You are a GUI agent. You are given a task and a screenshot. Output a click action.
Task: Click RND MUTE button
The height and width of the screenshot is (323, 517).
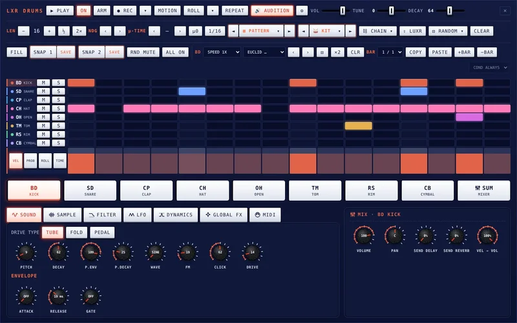pyautogui.click(x=143, y=52)
